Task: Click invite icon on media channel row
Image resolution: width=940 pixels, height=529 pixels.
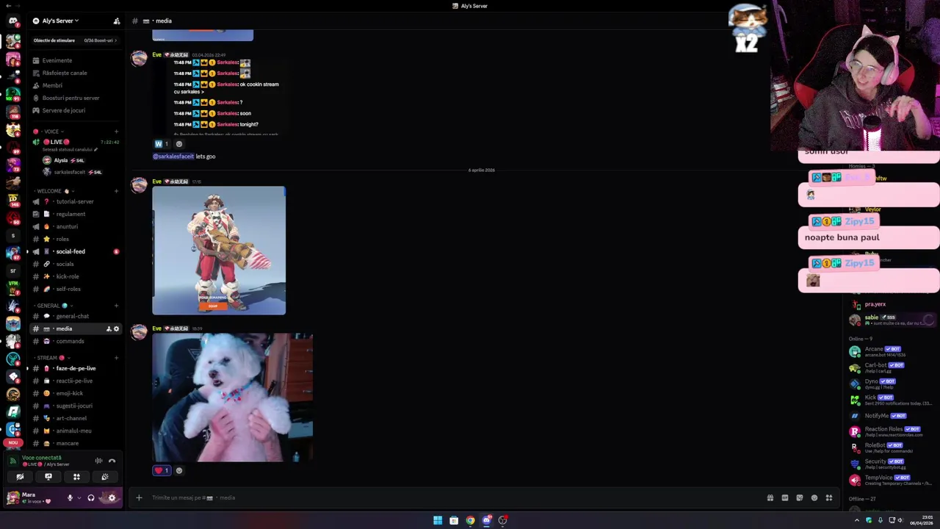Action: coord(109,328)
